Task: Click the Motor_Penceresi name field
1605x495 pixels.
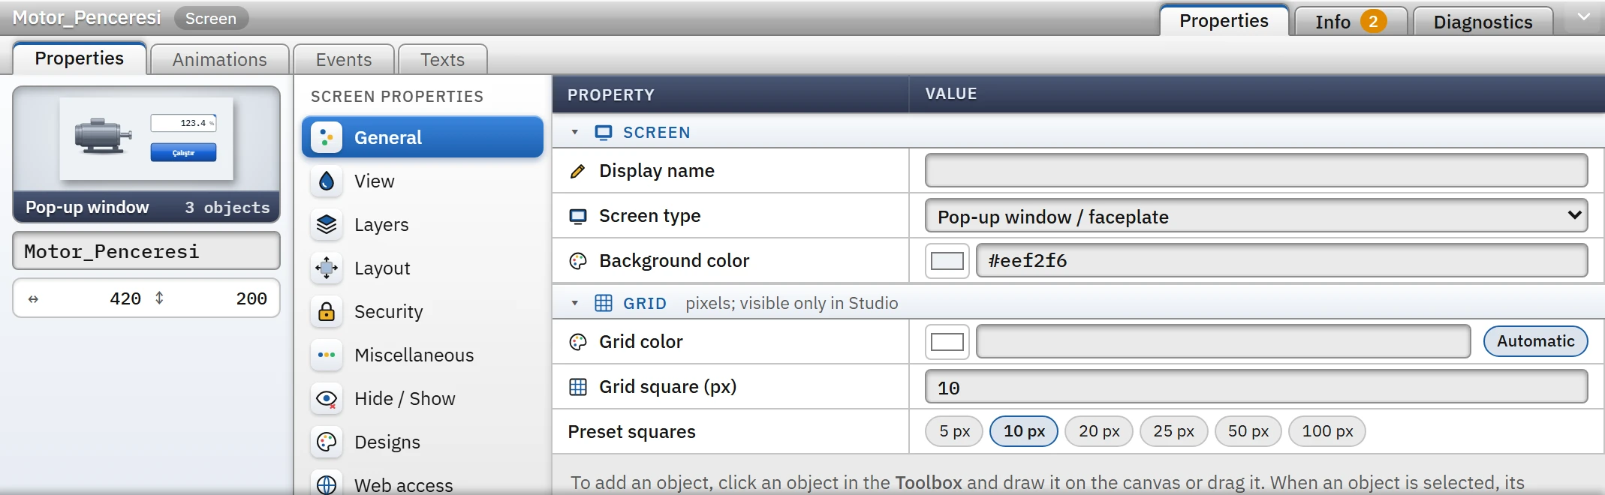Action: click(x=146, y=251)
